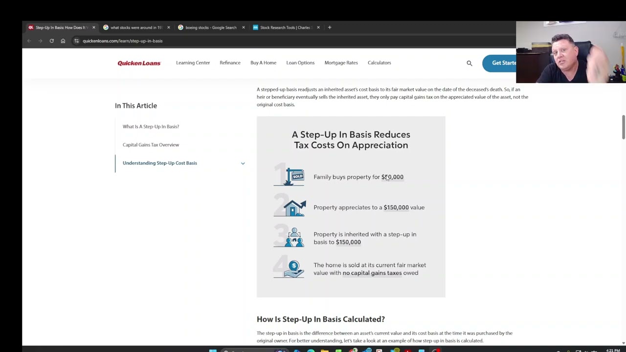
Task: Click the browser back arrow
Action: click(29, 41)
